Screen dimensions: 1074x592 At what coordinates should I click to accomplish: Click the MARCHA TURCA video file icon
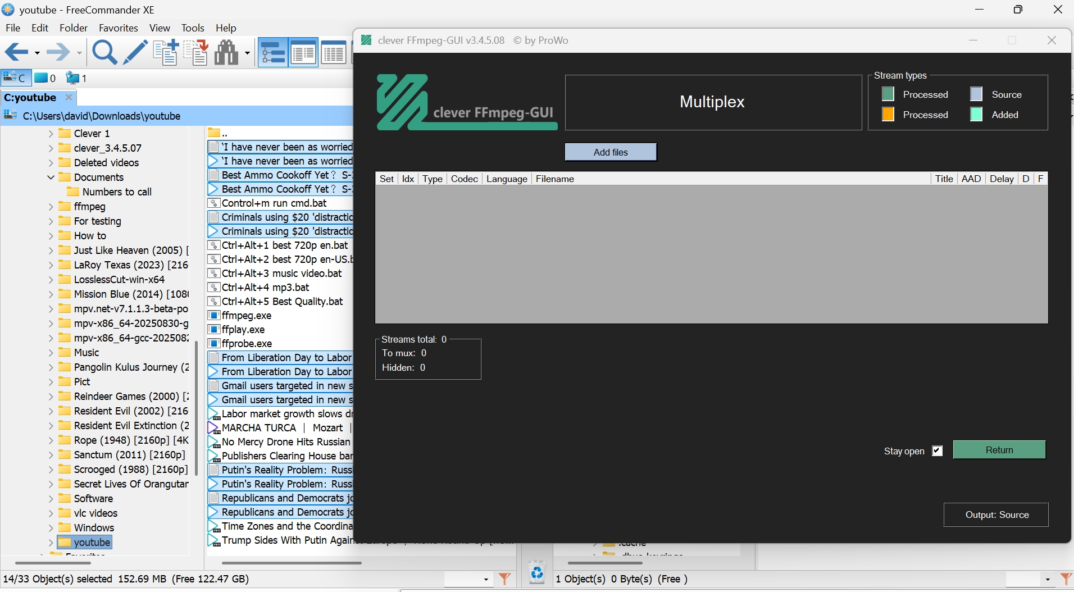pos(213,427)
